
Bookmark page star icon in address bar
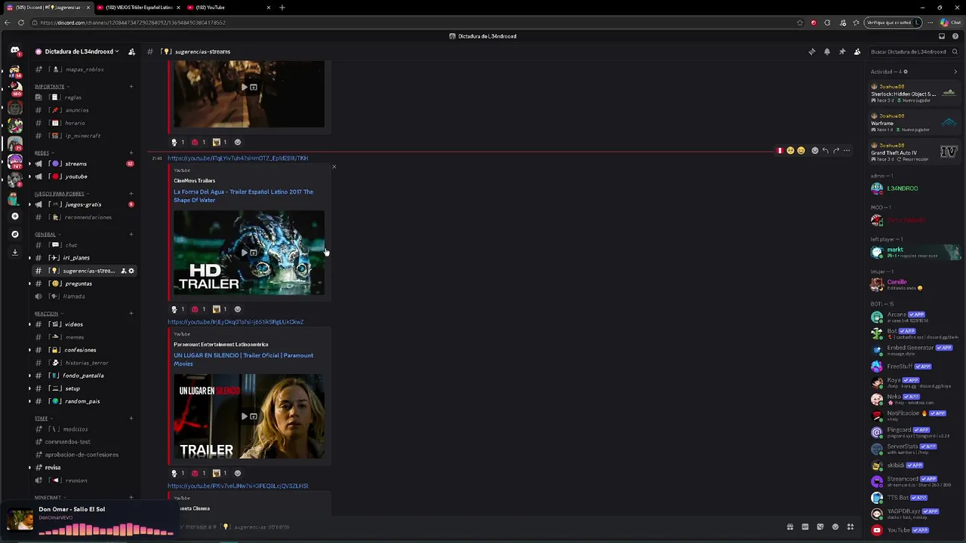tap(800, 23)
